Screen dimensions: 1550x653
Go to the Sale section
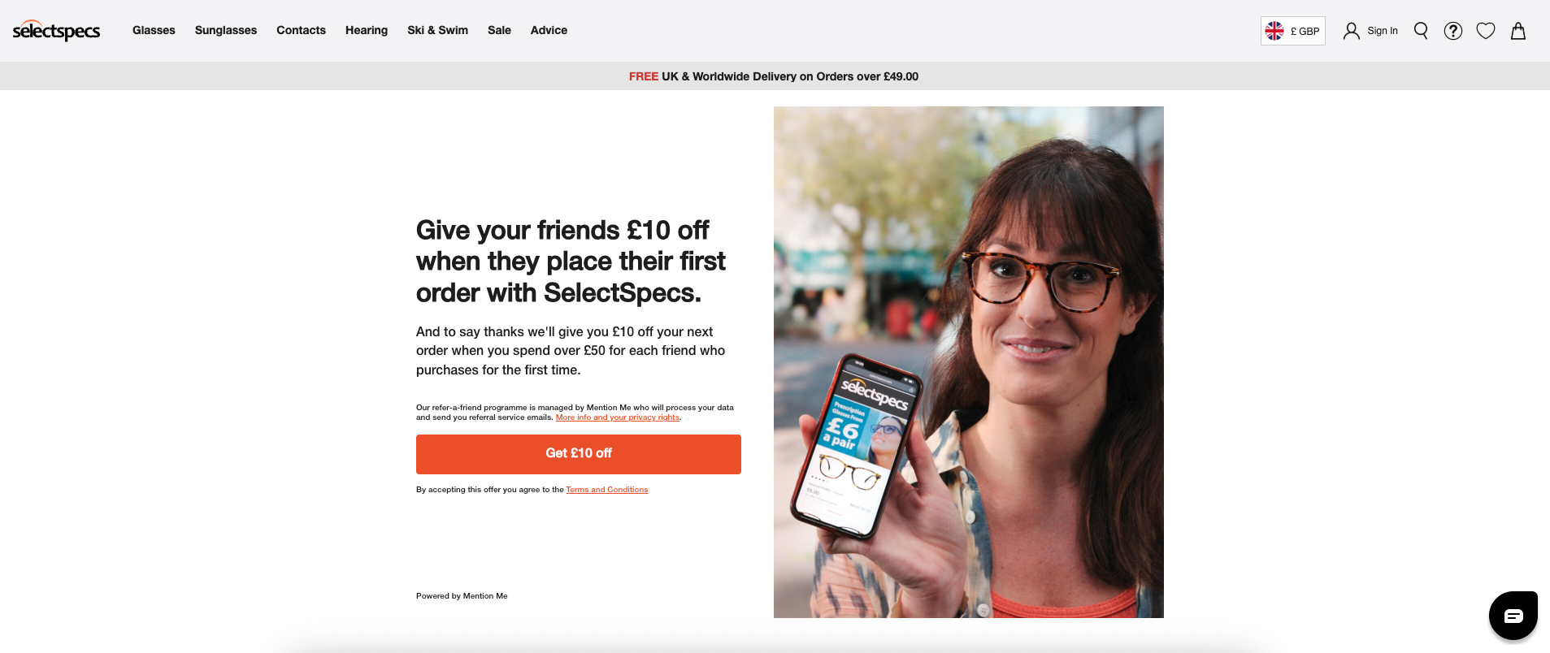point(499,30)
